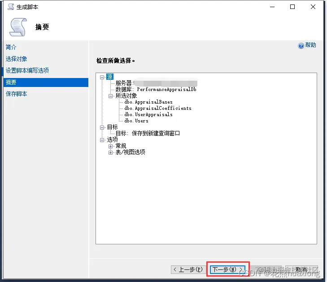Maximize the 生成脚本 window
The width and height of the screenshot is (327, 282).
292,7
